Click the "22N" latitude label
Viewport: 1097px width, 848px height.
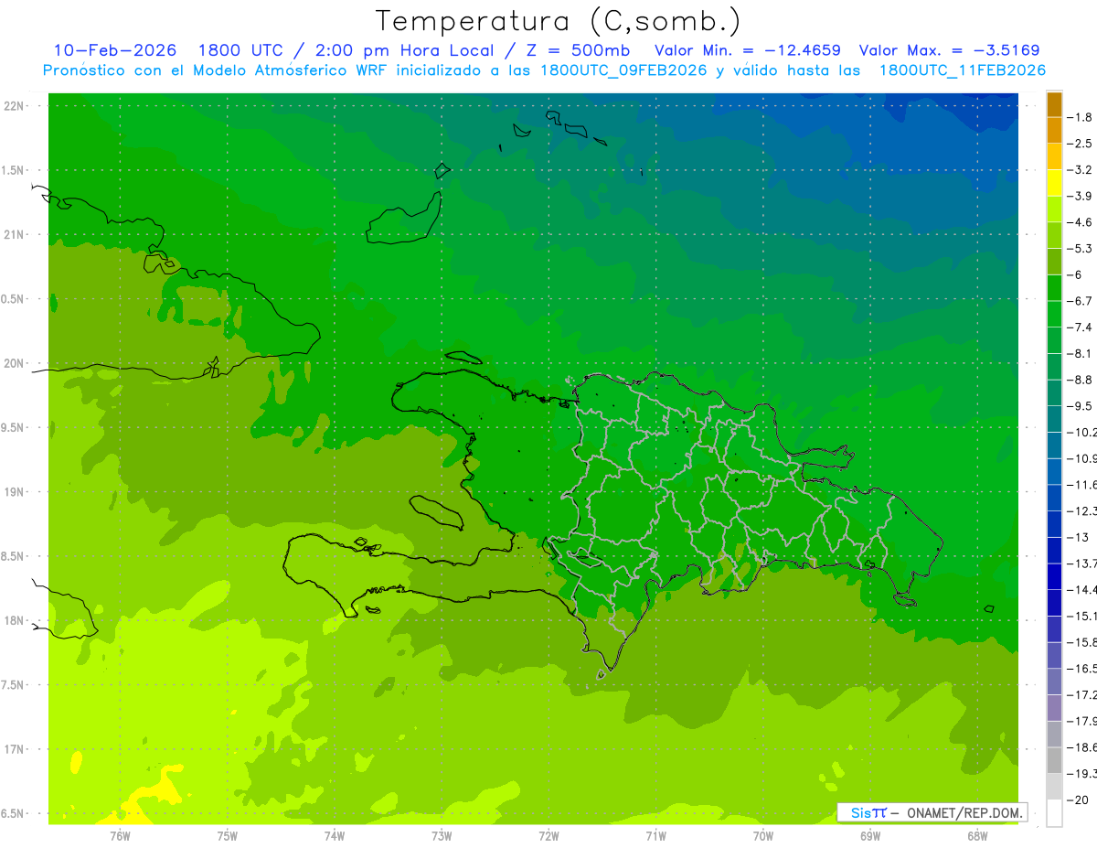click(14, 106)
